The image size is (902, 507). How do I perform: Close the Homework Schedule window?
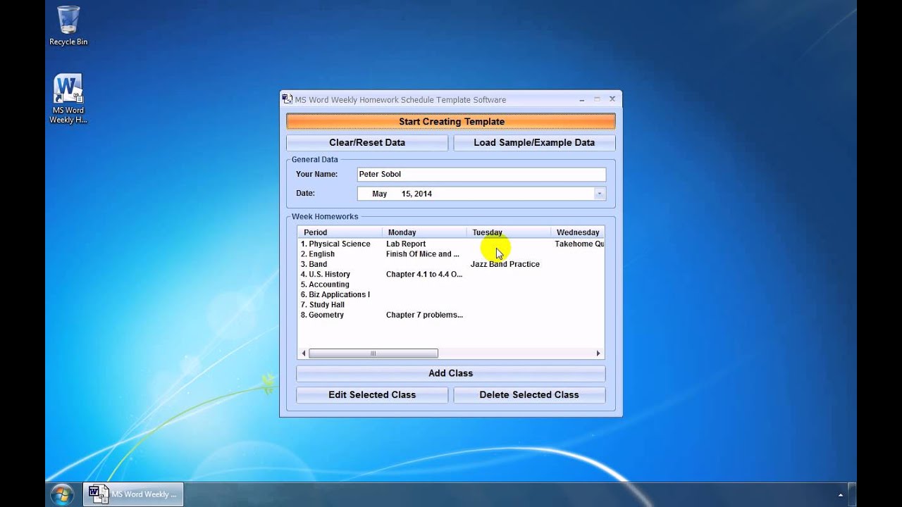[612, 99]
